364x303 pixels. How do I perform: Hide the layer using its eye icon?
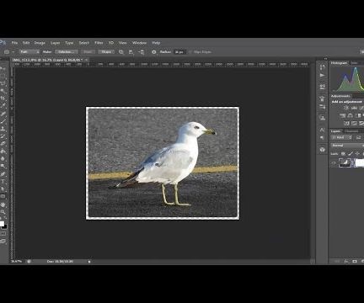334,162
